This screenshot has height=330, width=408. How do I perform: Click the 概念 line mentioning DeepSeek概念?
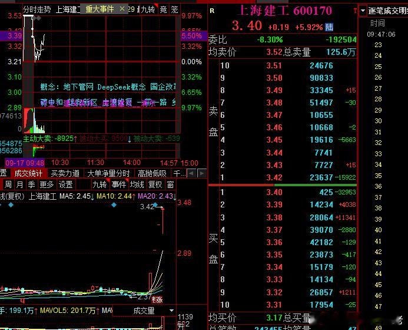coord(108,87)
